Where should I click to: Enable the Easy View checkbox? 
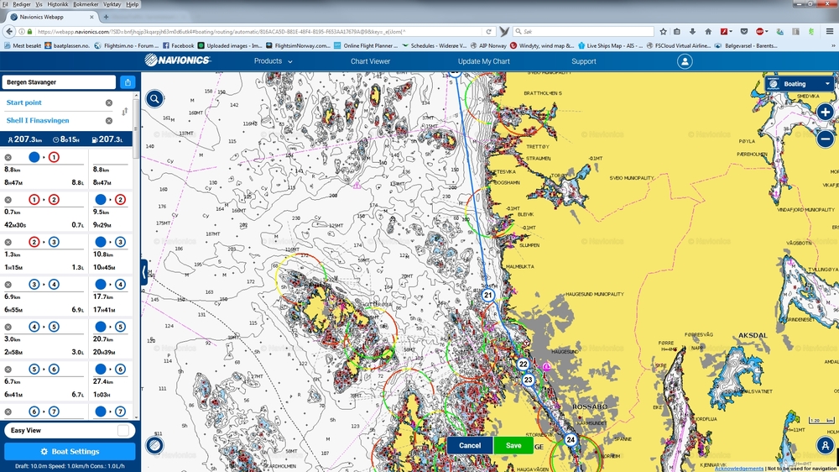pos(123,430)
